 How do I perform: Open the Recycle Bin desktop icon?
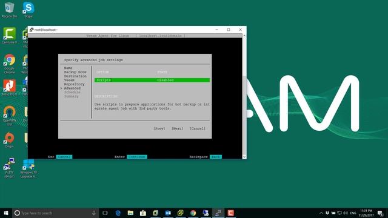pos(9,10)
